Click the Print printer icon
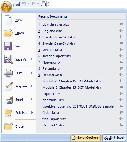Screen dimensions: 127x142 pos(8,73)
